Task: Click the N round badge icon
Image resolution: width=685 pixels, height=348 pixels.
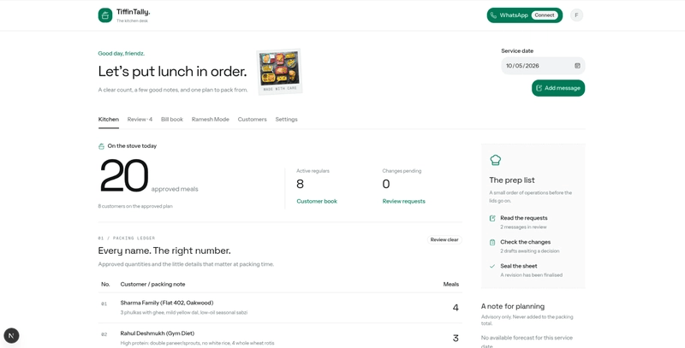Action: click(x=11, y=336)
